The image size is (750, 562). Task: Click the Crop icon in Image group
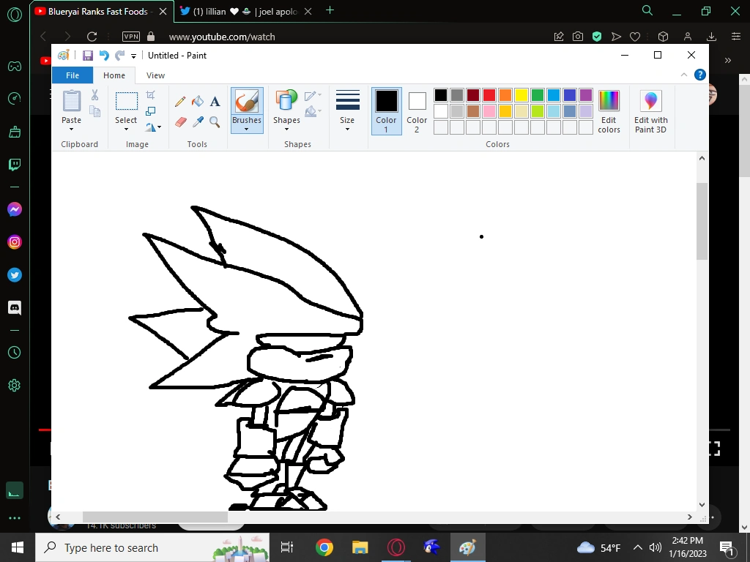(151, 95)
